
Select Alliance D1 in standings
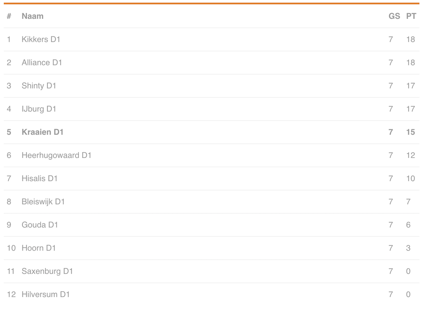pyautogui.click(x=42, y=62)
